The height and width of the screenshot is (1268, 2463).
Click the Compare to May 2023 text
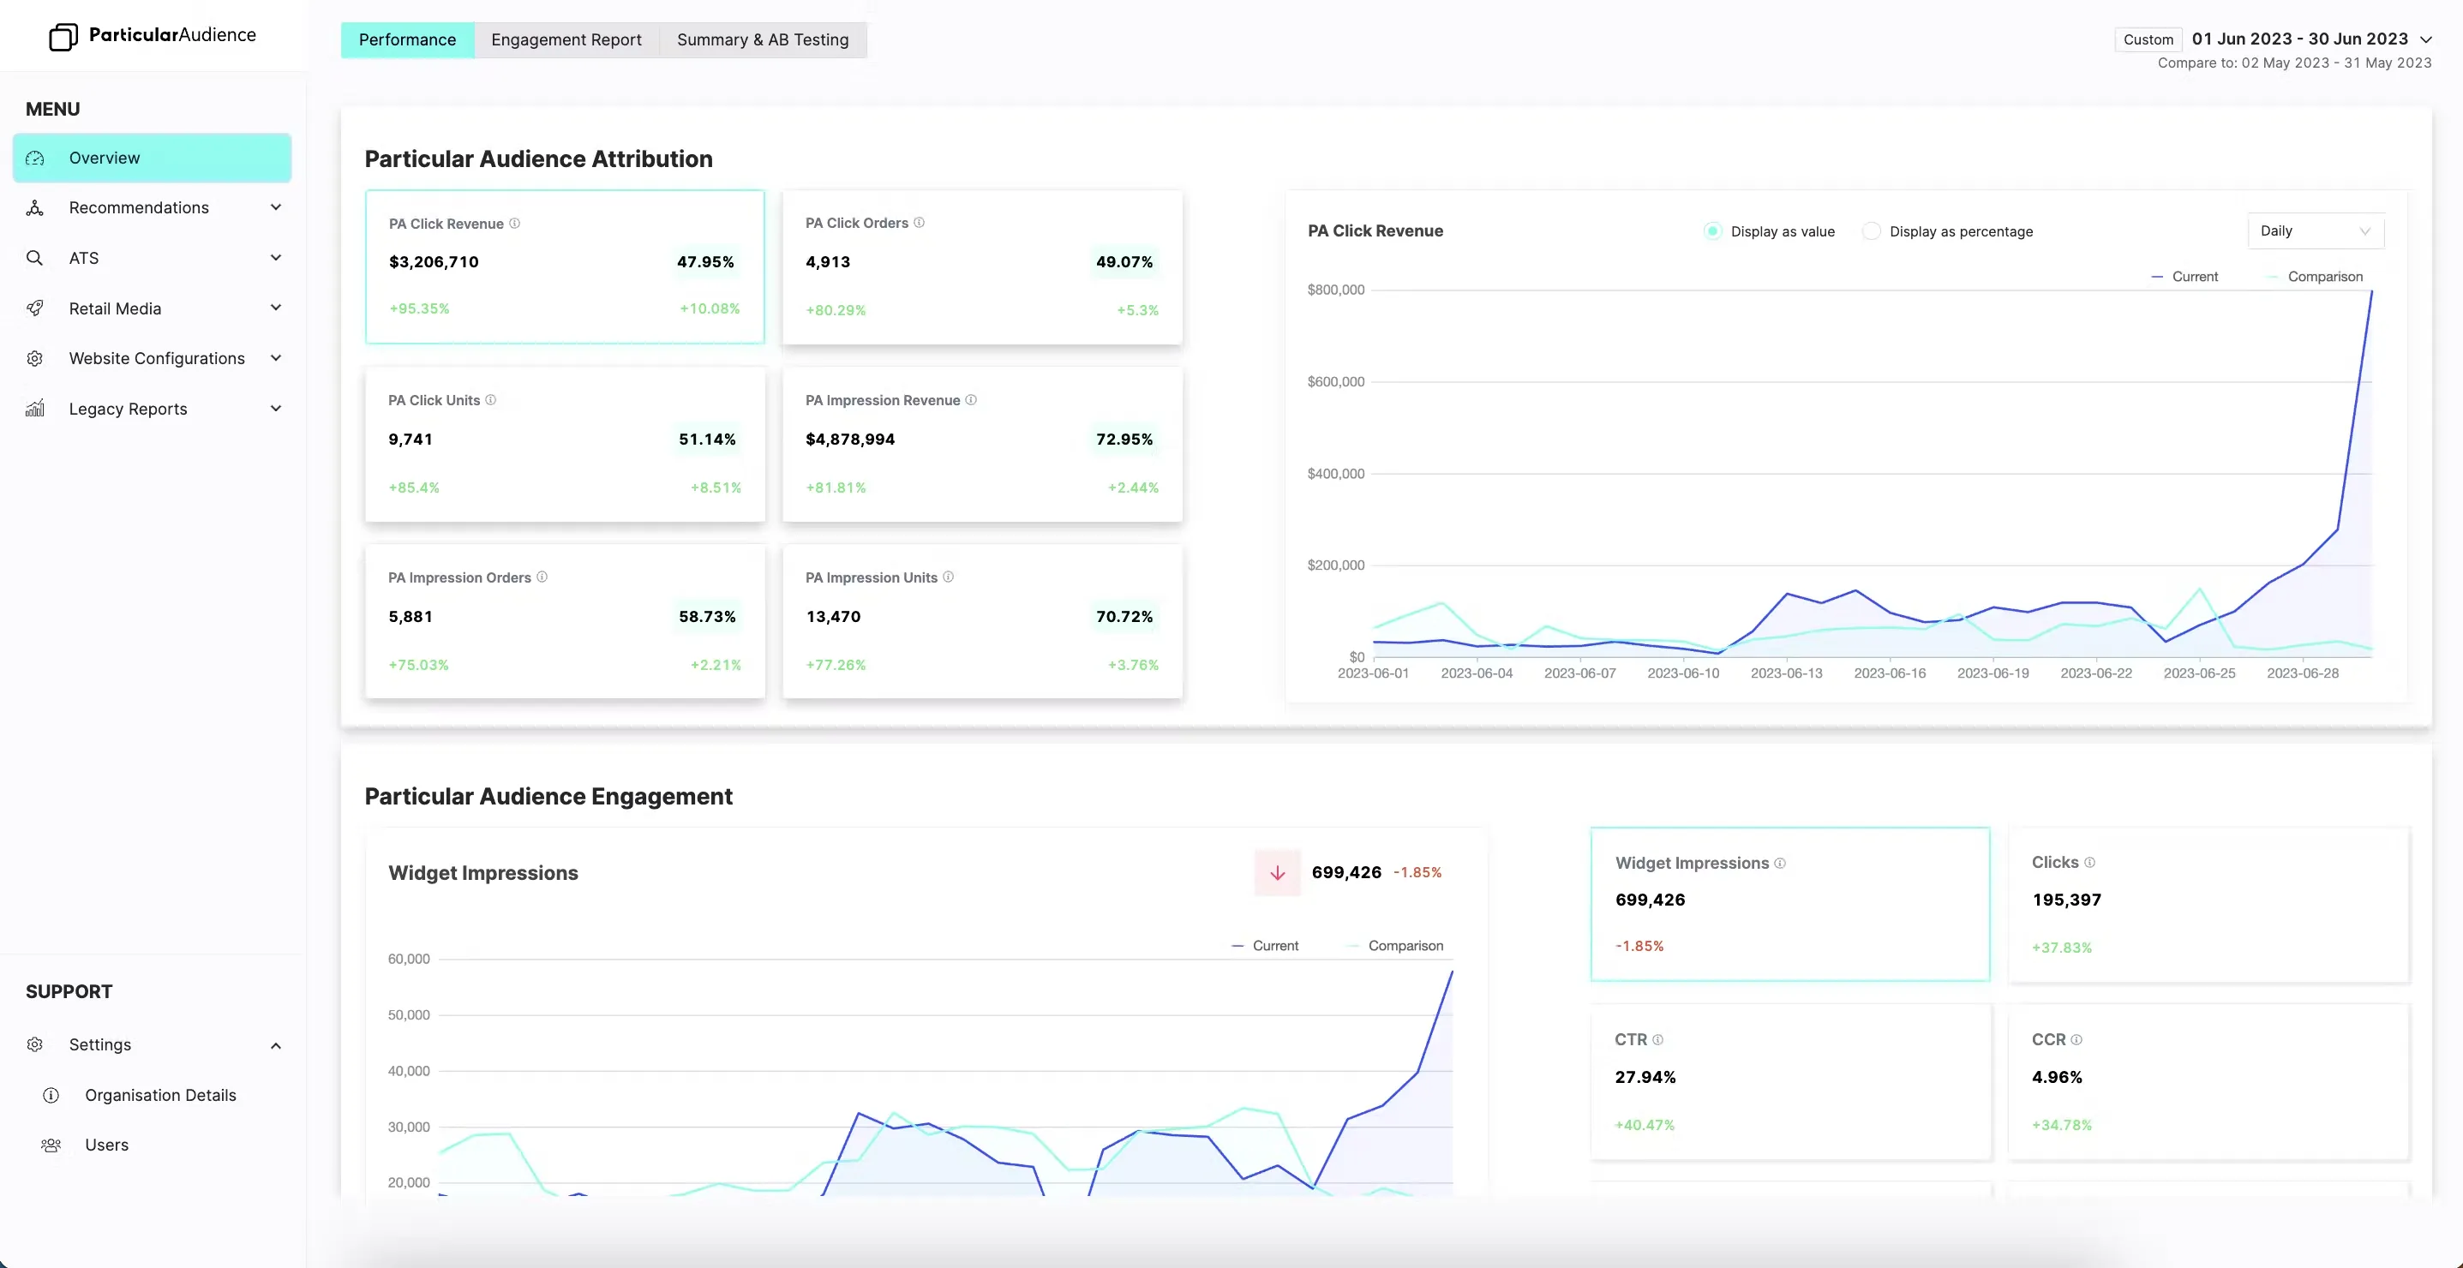tap(2294, 63)
